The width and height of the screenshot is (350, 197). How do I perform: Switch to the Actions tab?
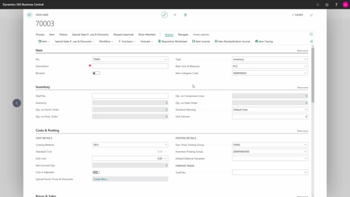[x=169, y=34]
